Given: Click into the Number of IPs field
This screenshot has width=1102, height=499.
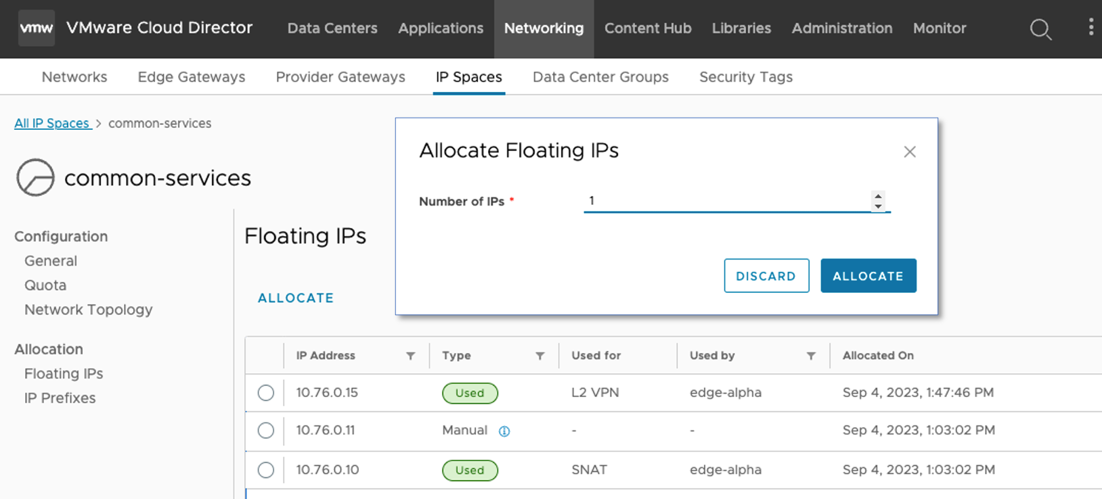Looking at the screenshot, I should tap(724, 201).
